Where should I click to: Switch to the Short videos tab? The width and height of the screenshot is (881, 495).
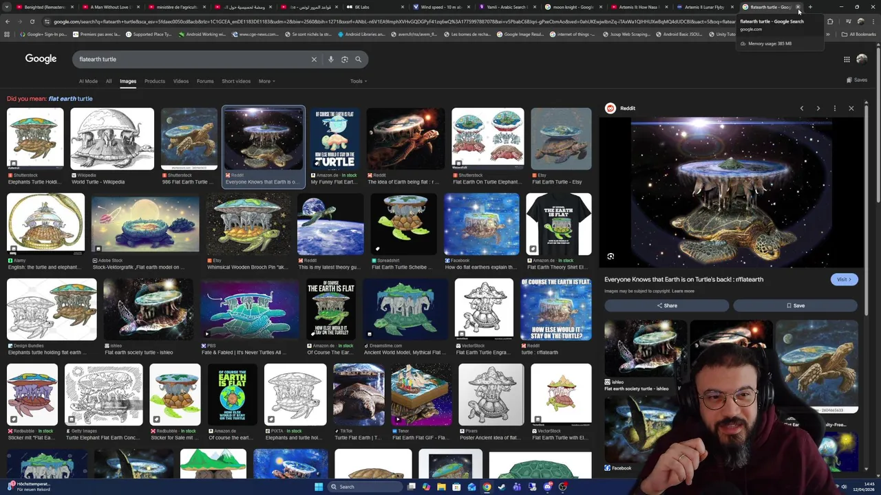236,81
